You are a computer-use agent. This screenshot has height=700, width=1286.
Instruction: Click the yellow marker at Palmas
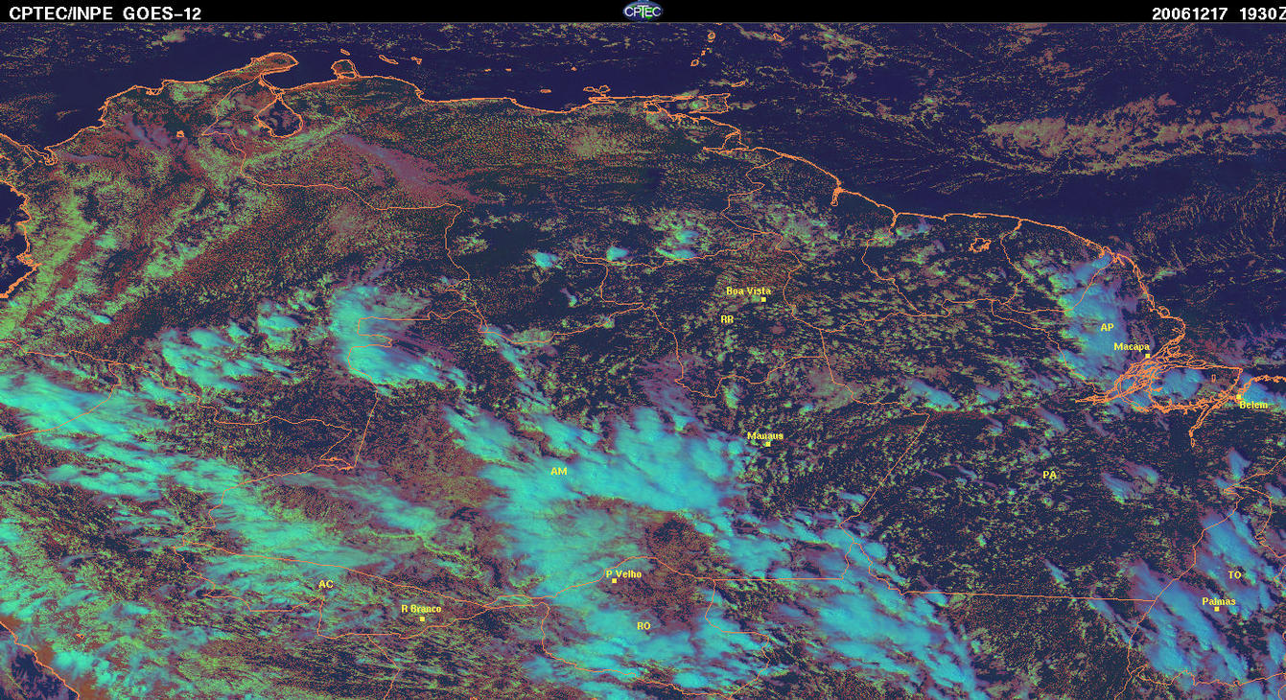(1216, 610)
